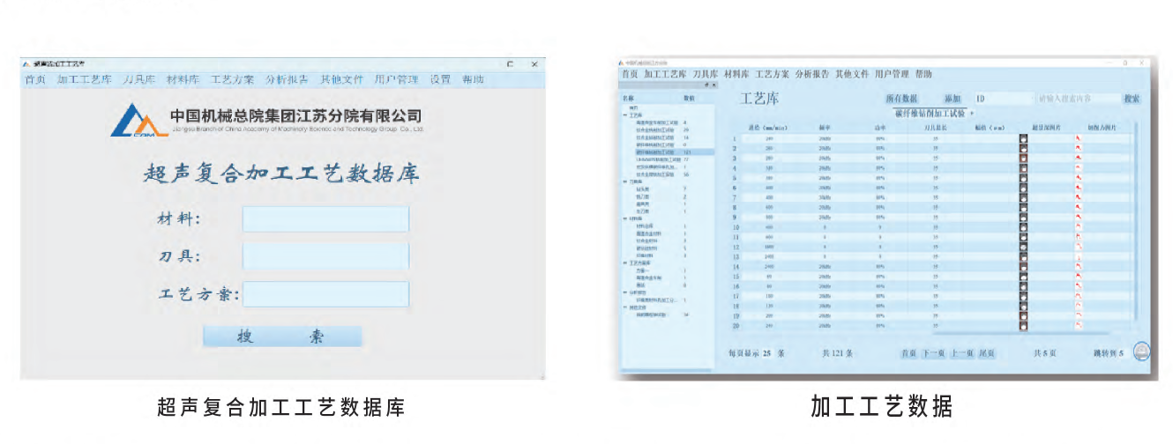Open the 超显深图片 image icon in row 15
1173x444 pixels.
(x=1023, y=276)
